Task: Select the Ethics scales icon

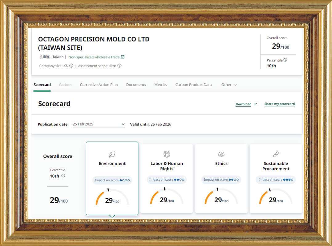Action: [221, 154]
